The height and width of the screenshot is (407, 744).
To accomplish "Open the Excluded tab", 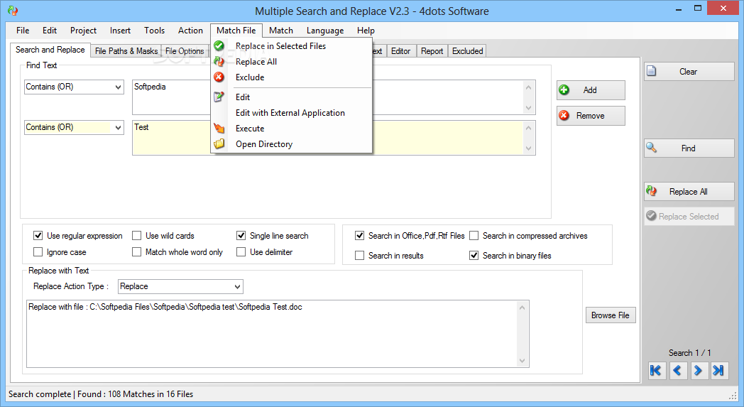I will [467, 51].
